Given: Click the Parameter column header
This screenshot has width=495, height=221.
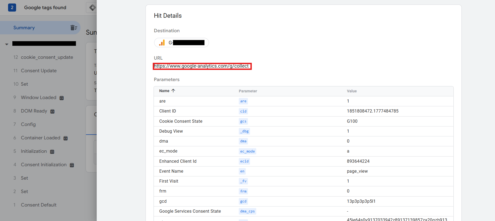Looking at the screenshot, I should coord(248,91).
